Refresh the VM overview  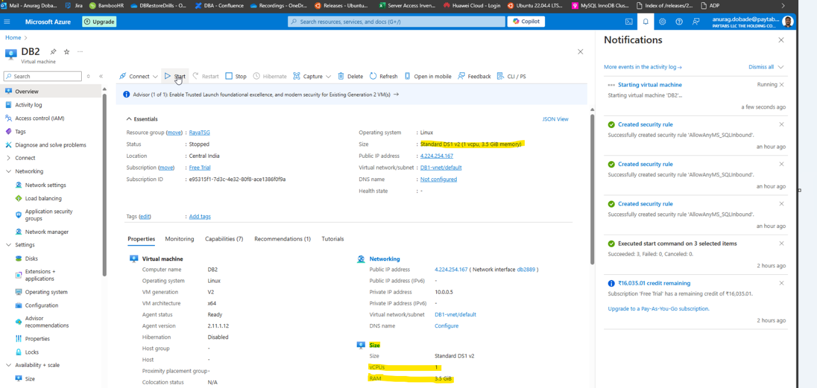(x=384, y=76)
